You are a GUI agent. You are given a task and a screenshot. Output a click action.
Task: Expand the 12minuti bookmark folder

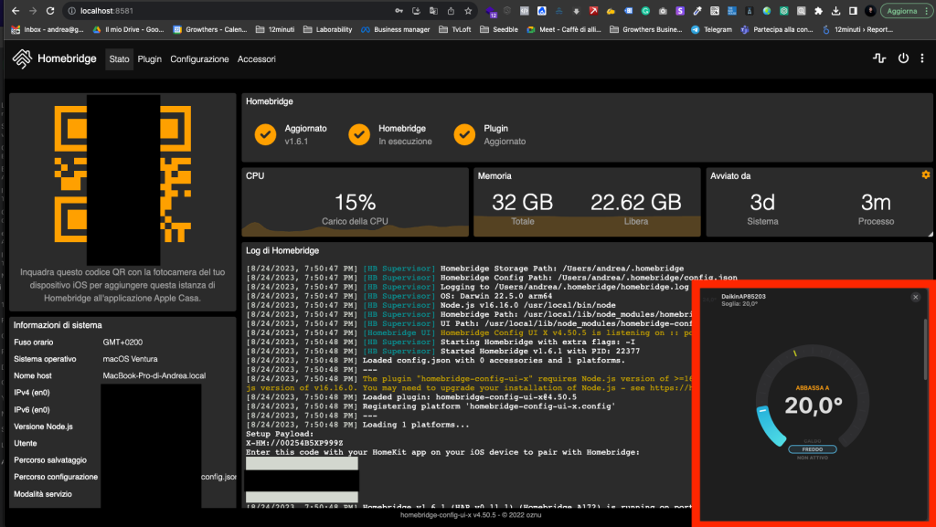click(x=275, y=29)
